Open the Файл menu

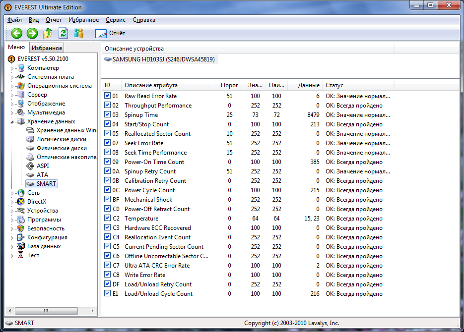coord(14,20)
